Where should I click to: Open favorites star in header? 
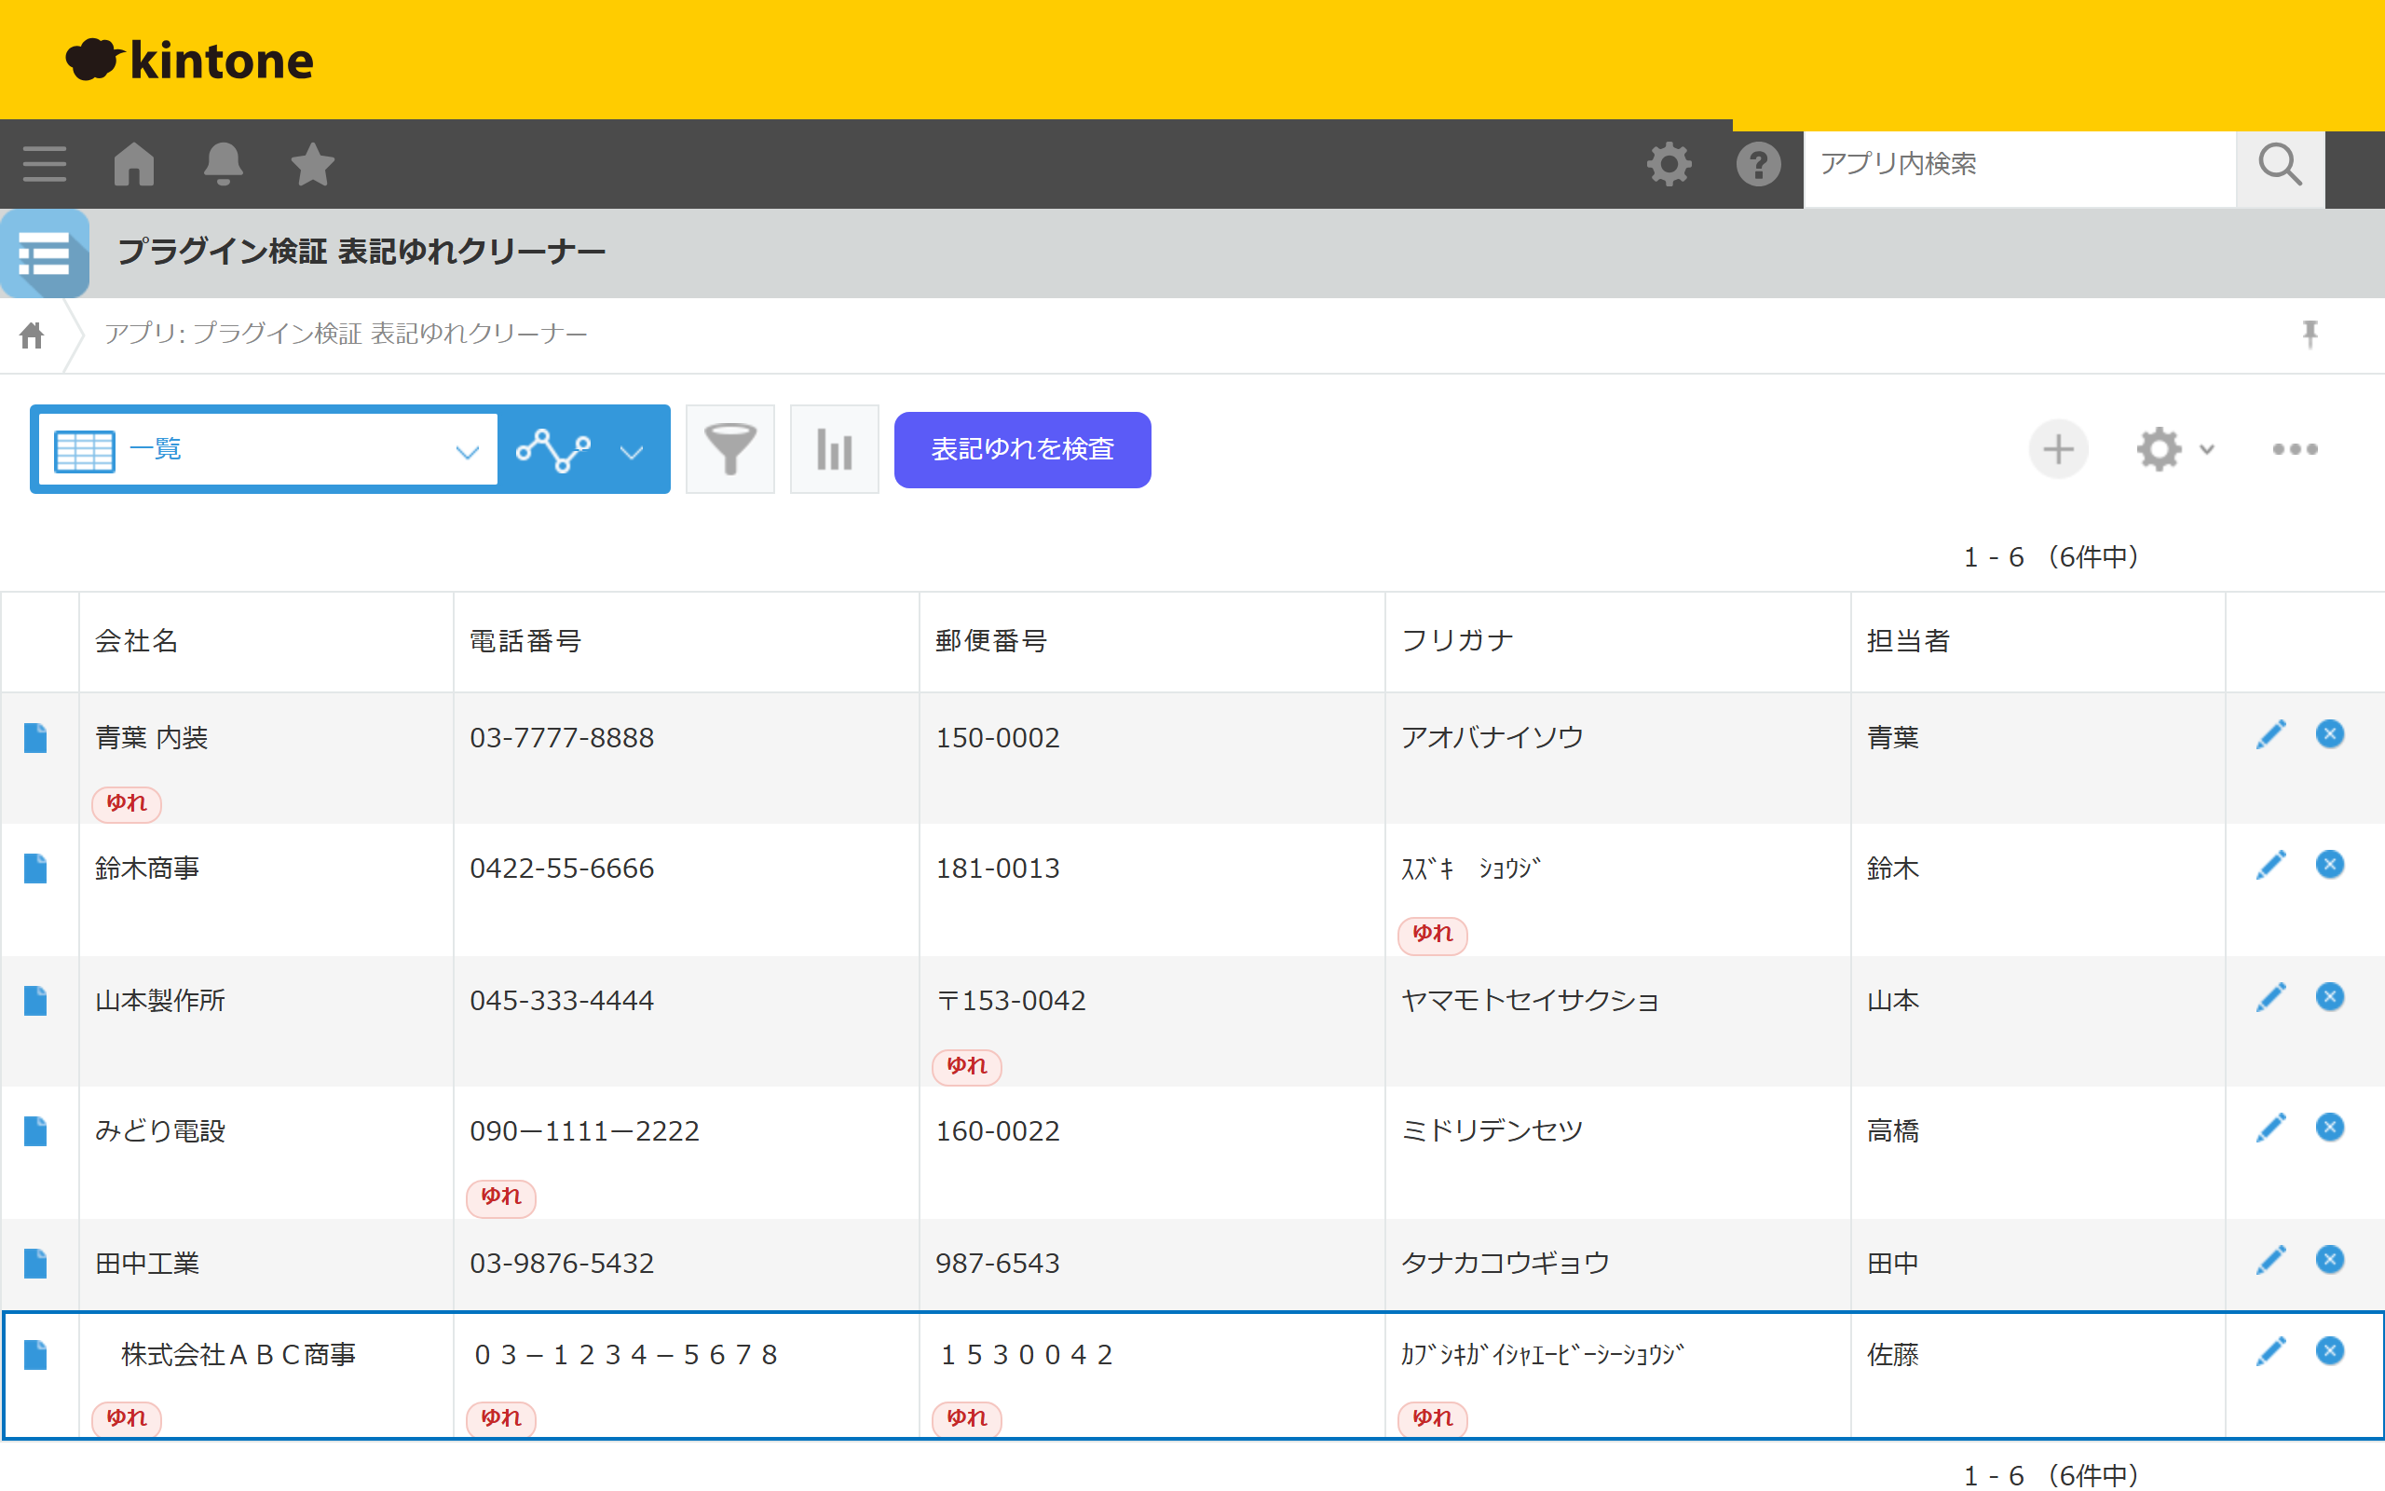coord(312,164)
